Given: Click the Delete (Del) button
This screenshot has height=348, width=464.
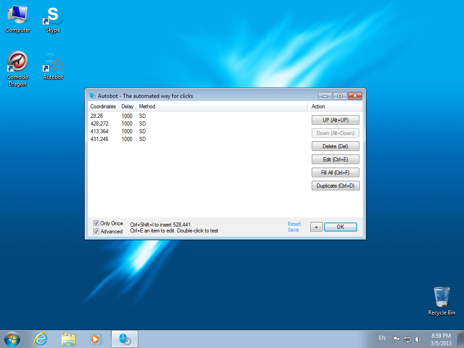Looking at the screenshot, I should click(x=336, y=146).
